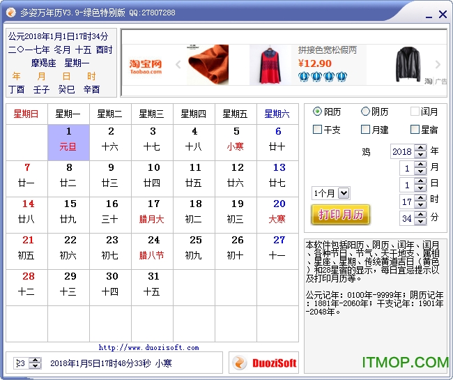The width and height of the screenshot is (453, 380).
Task: Select January 24 腊八节 date cell
Action: pyautogui.click(x=152, y=251)
